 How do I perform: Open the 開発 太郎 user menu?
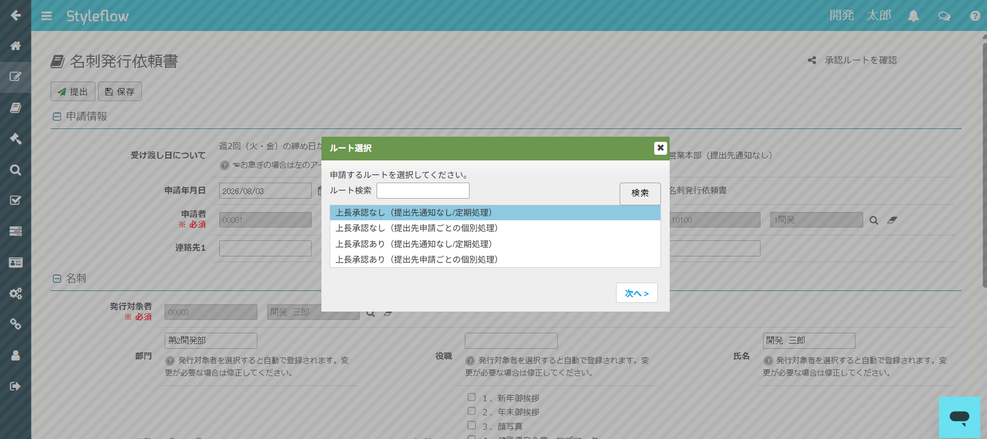coord(860,15)
